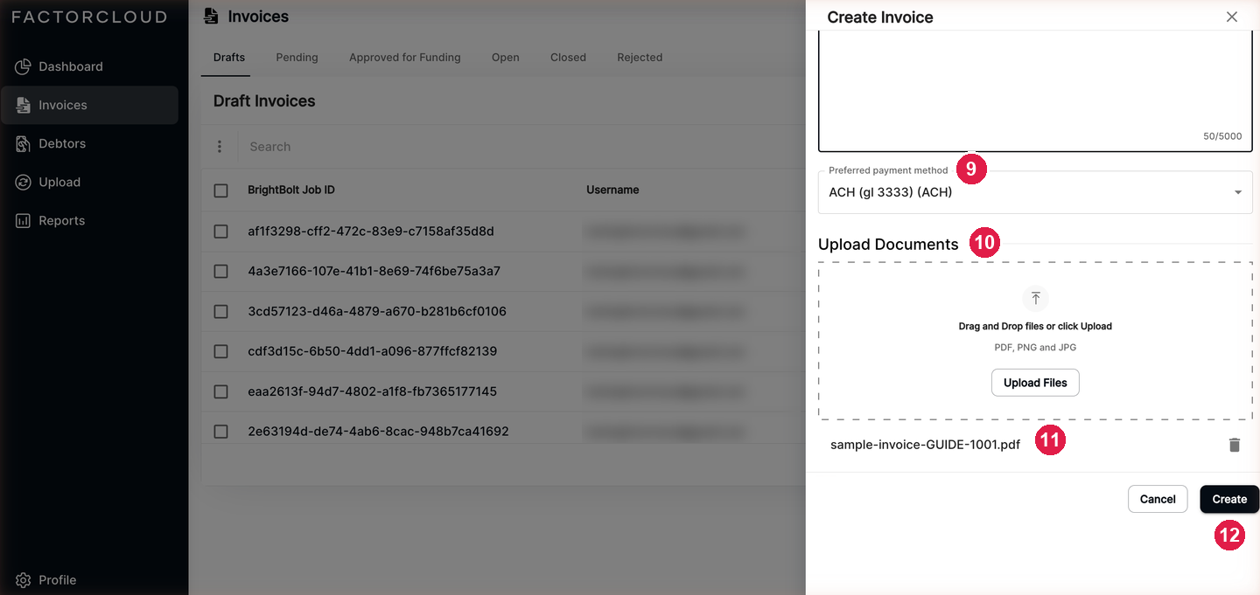Click the Username column header
Viewport: 1260px width, 595px height.
(x=612, y=190)
